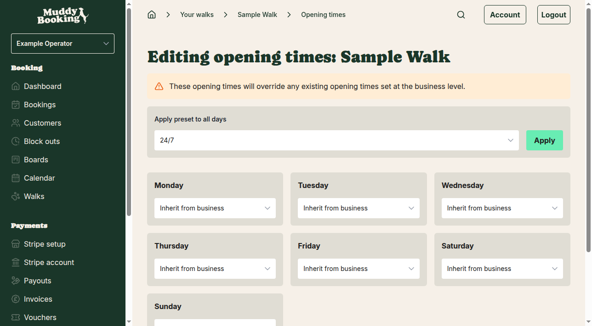The image size is (592, 326).
Task: Go to Dashboard in sidebar
Action: [x=42, y=86]
